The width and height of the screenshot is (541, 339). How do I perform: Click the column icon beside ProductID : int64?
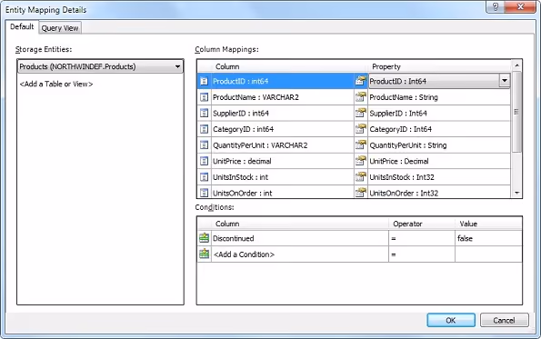(x=204, y=81)
